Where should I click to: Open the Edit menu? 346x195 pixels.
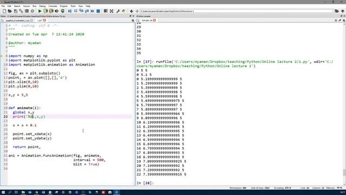[9, 6]
